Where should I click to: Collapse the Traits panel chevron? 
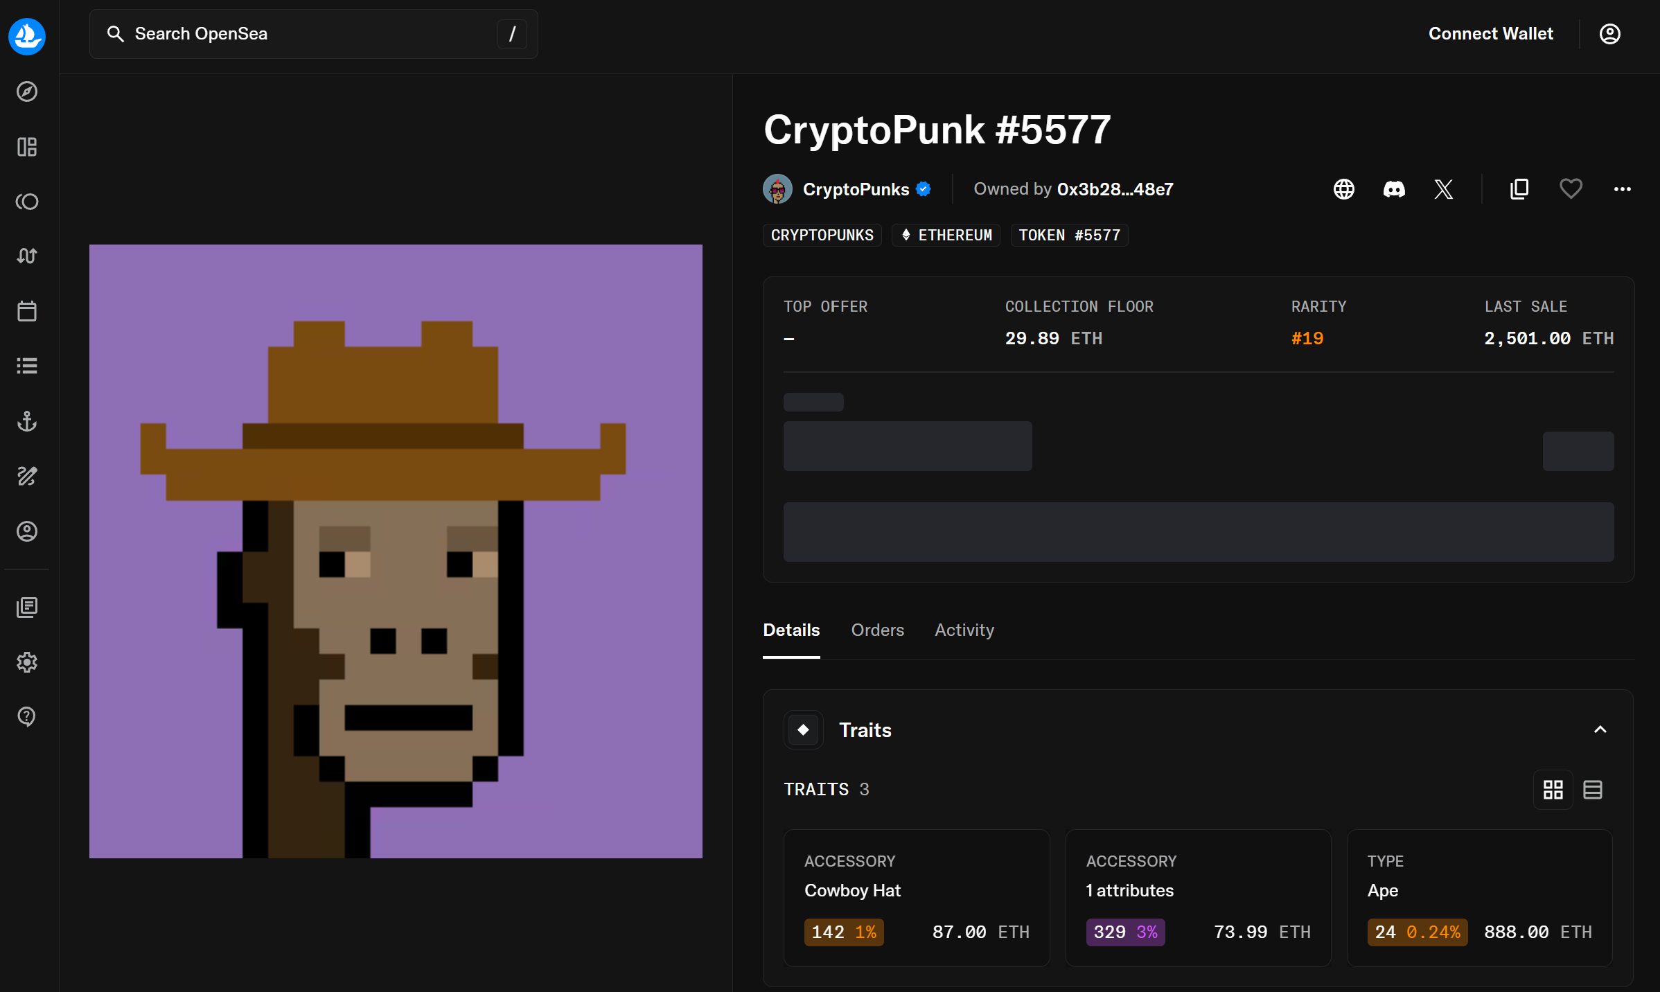(1600, 730)
